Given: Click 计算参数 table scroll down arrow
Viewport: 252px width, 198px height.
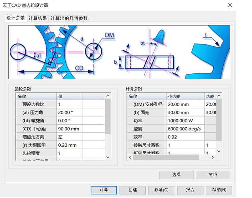Looking at the screenshot, I should coord(219,151).
